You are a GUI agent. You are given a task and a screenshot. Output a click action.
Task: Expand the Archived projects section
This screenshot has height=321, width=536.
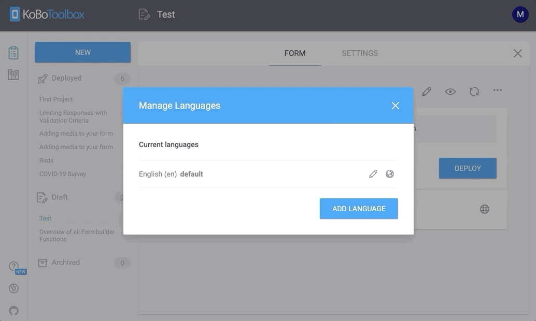65,262
